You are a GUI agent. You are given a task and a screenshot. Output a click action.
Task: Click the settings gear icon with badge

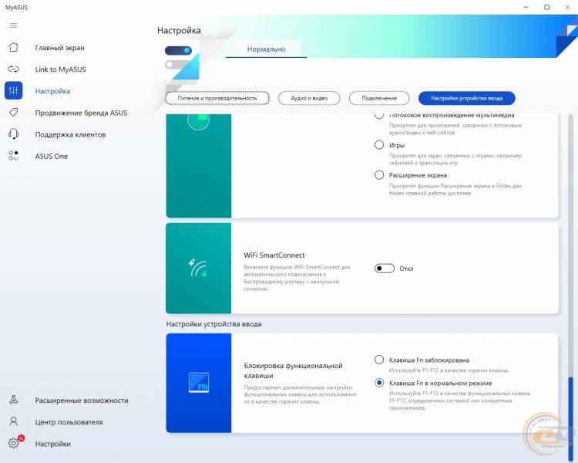(14, 443)
